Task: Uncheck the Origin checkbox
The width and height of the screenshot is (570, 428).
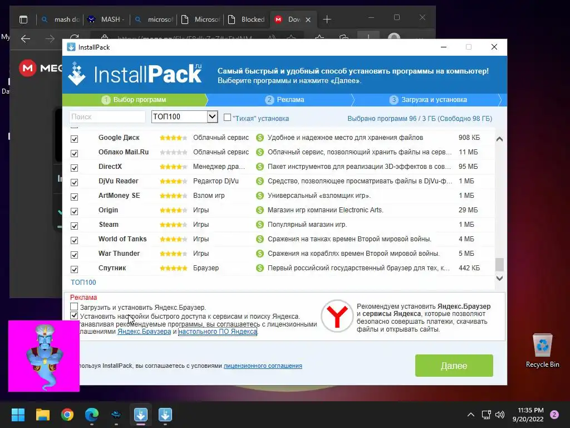Action: (74, 211)
